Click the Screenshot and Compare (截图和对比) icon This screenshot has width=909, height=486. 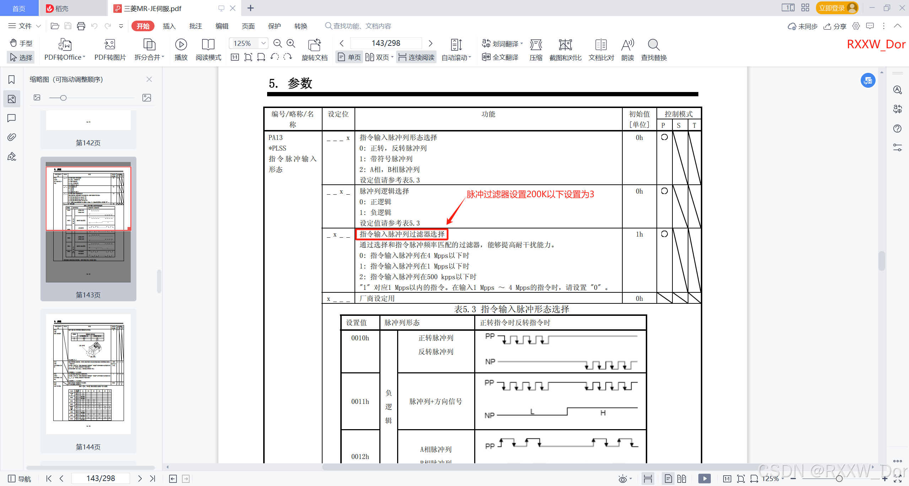(565, 45)
